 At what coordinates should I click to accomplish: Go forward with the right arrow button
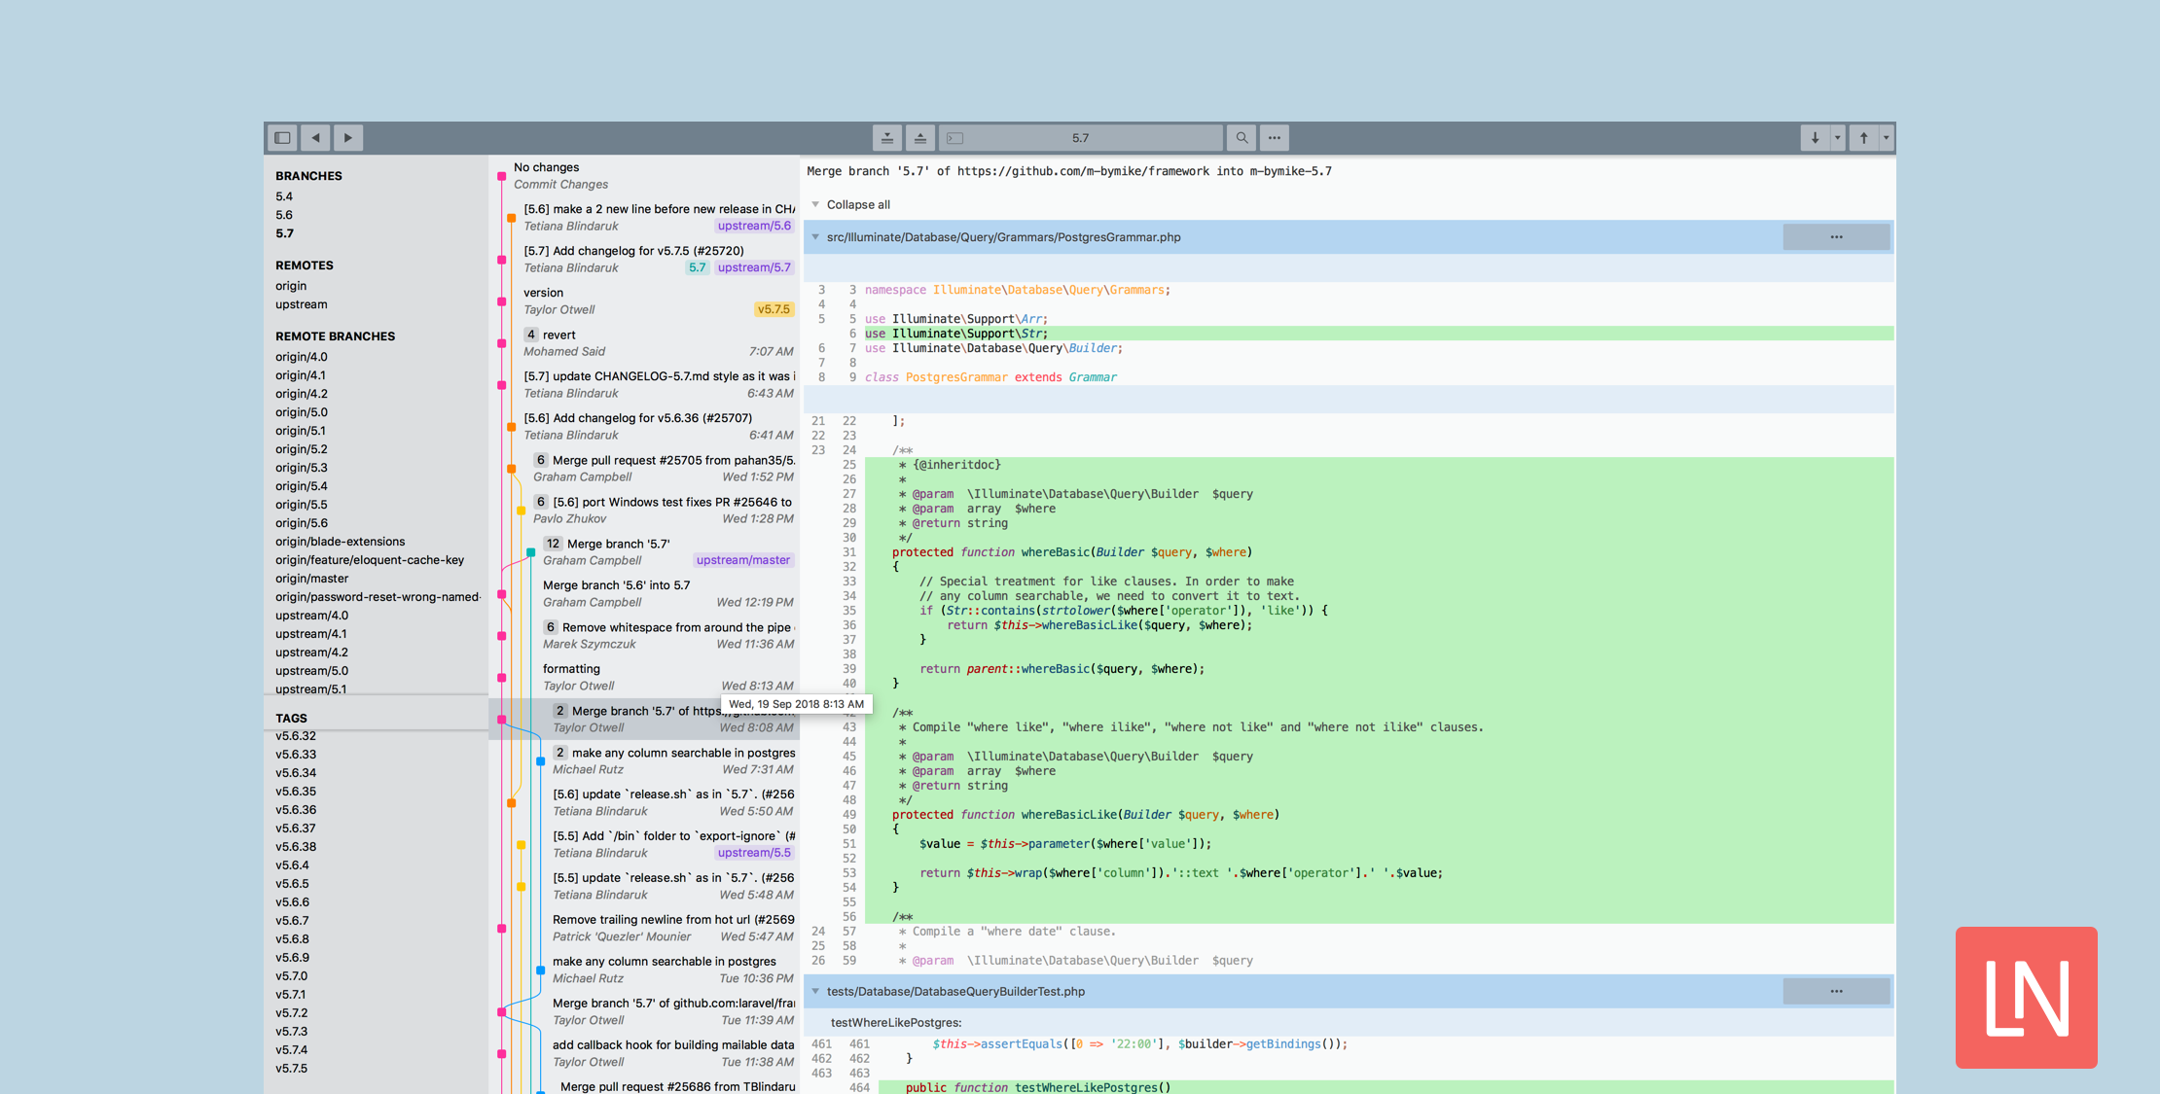click(348, 137)
